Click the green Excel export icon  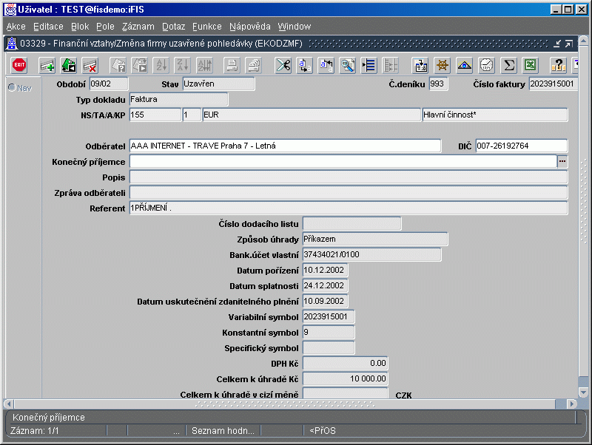pos(530,65)
